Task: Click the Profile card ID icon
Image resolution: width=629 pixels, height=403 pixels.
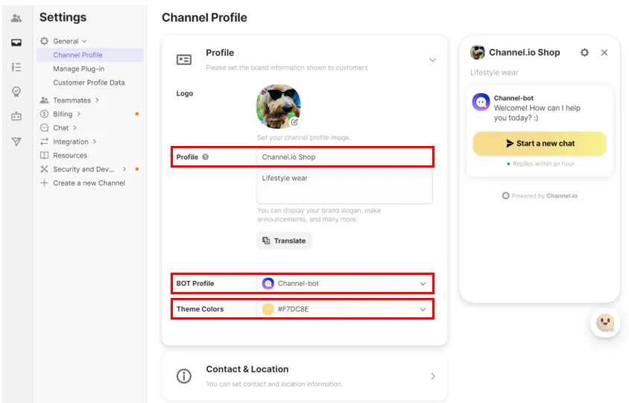Action: (x=184, y=60)
